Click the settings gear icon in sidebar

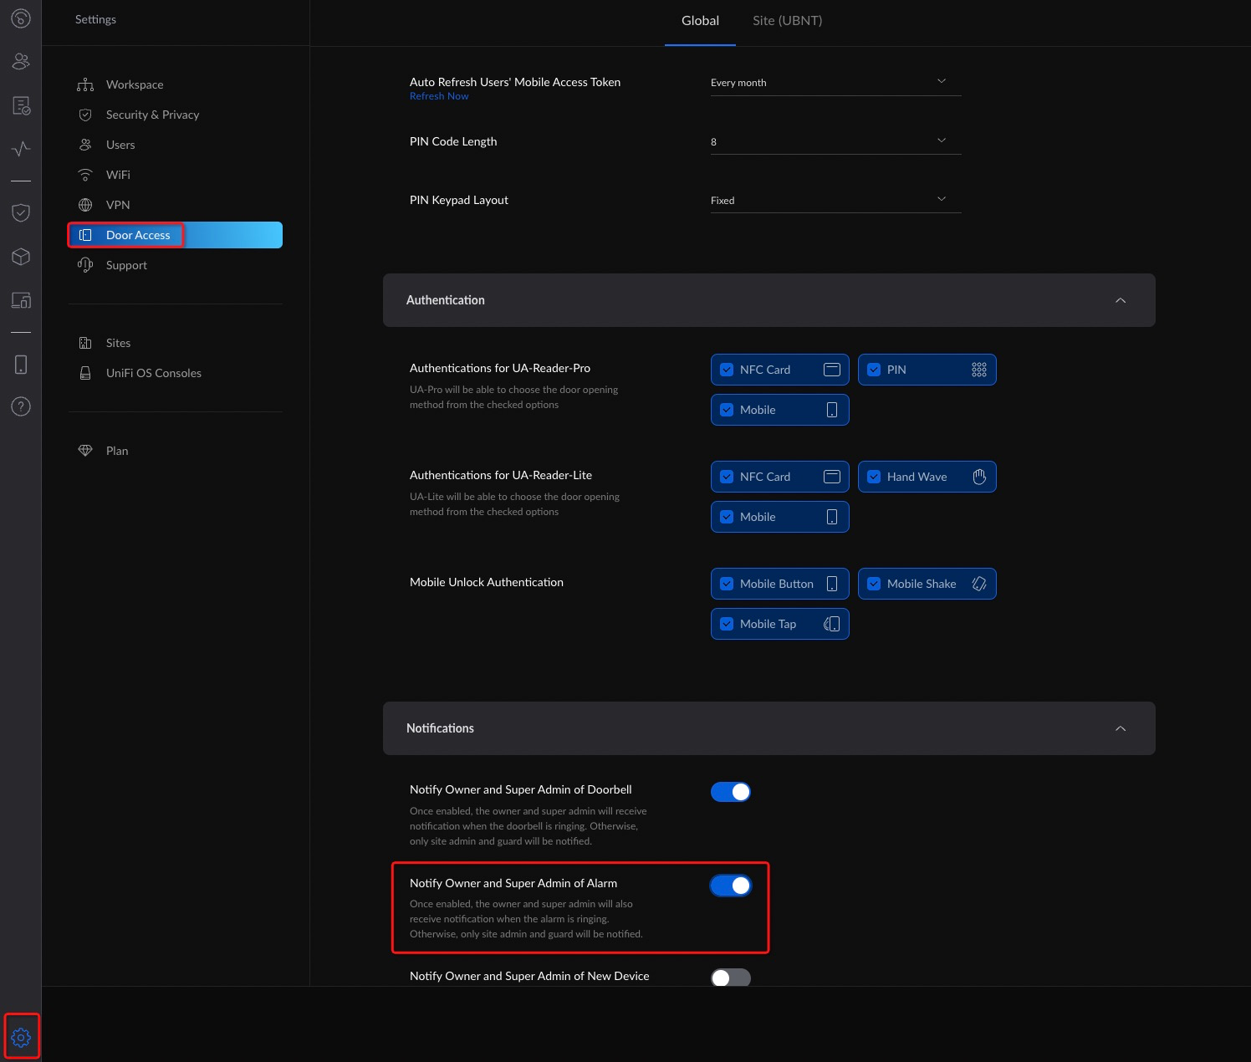[x=21, y=1037]
